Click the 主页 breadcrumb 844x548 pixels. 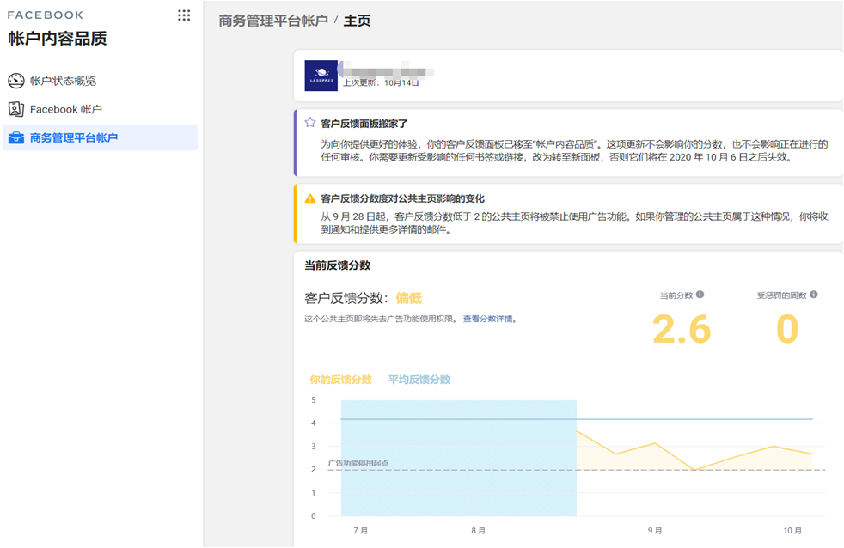(358, 21)
